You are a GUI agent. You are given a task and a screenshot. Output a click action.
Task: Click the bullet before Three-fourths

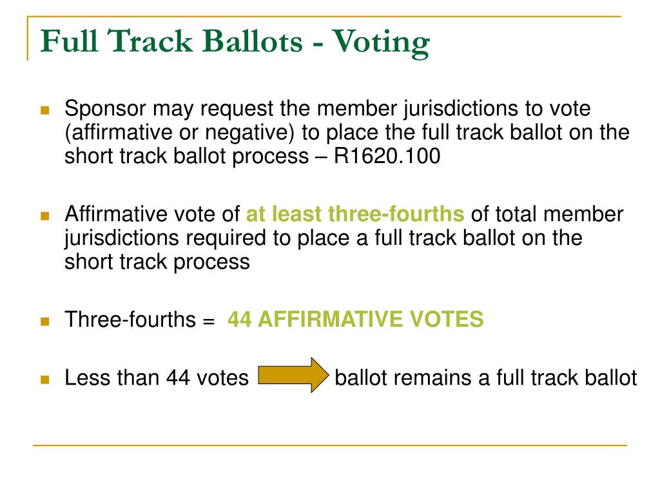(45, 322)
